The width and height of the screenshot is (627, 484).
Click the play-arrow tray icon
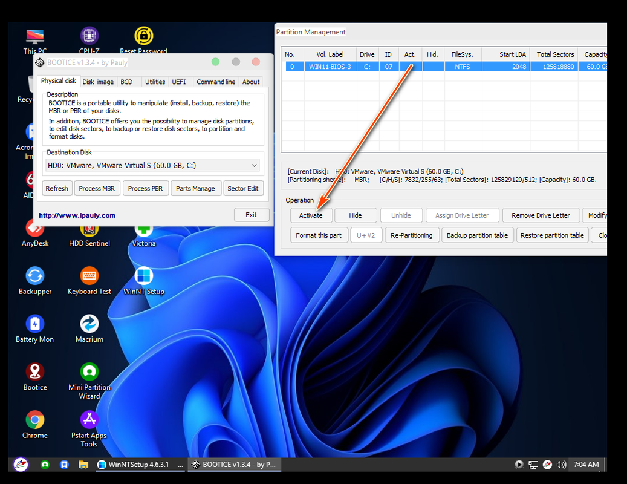click(519, 465)
